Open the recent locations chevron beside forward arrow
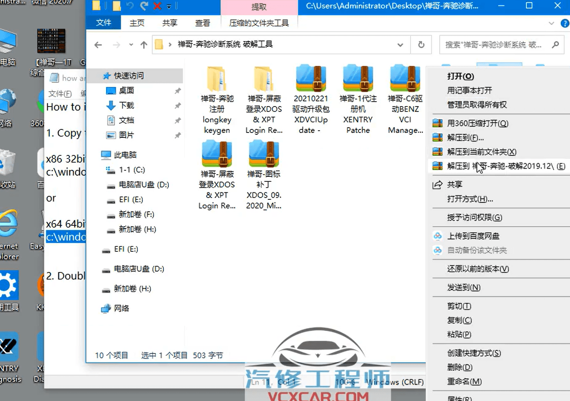Viewport: 570px width, 401px height. coord(131,44)
